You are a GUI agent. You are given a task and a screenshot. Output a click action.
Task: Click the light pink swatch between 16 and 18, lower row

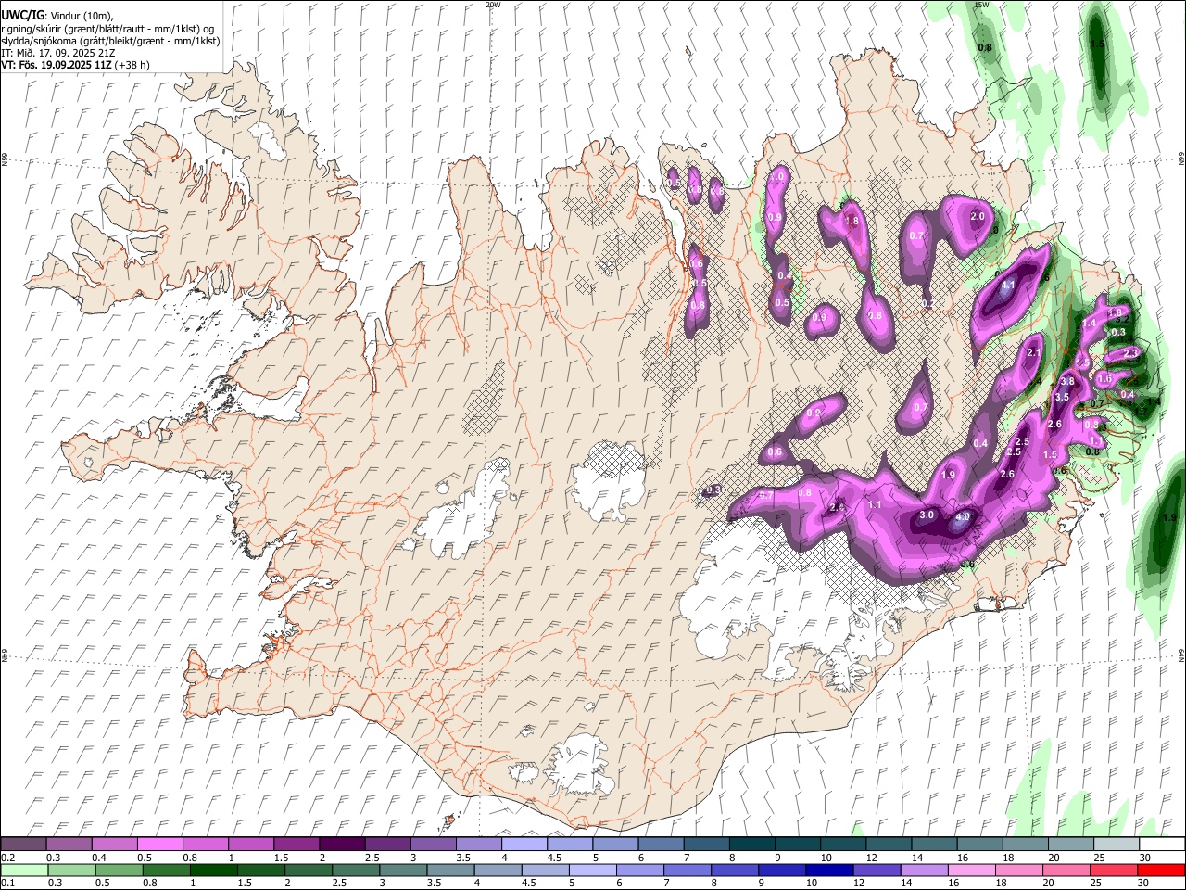(x=972, y=870)
